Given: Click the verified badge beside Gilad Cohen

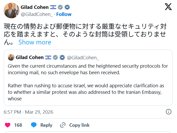Looking at the screenshot, I should click(x=60, y=7).
